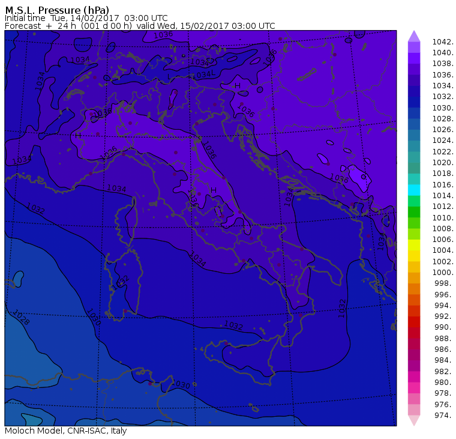Click the Forecast +24 h valid time line
456x439 pixels.
(x=140, y=26)
